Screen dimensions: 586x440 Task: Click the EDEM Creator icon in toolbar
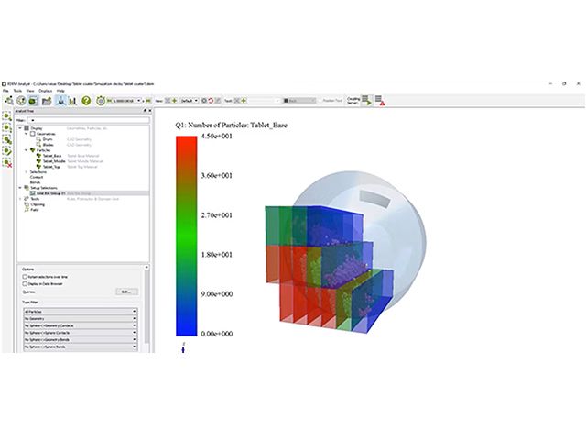tap(8, 100)
